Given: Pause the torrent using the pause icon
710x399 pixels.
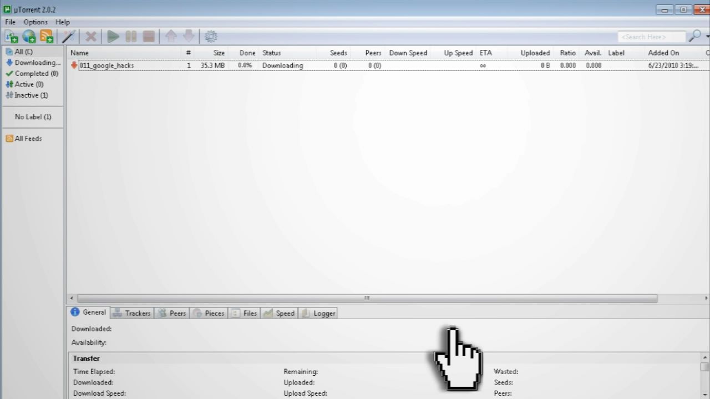Looking at the screenshot, I should (x=131, y=36).
